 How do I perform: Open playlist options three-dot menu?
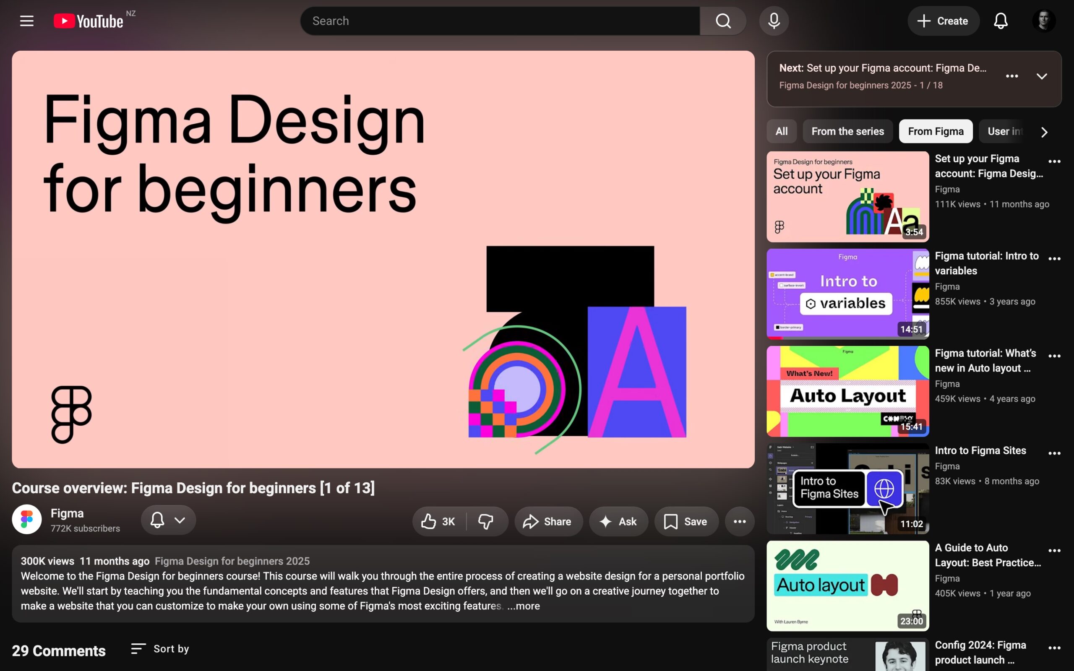[1012, 76]
